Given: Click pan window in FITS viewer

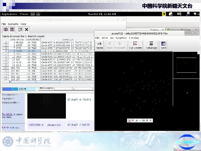Looking at the screenshot, I should coord(186,65).
